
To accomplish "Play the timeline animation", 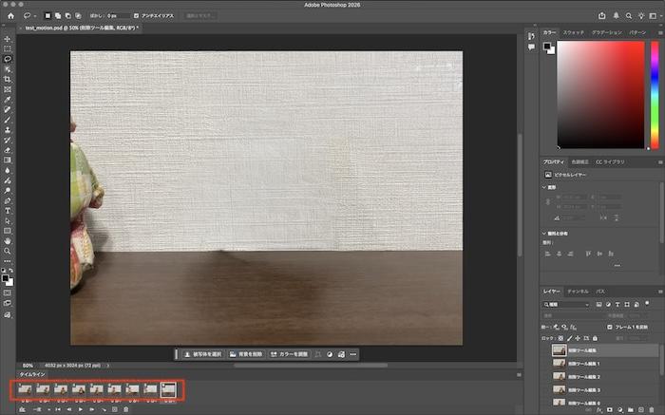I will (80, 409).
